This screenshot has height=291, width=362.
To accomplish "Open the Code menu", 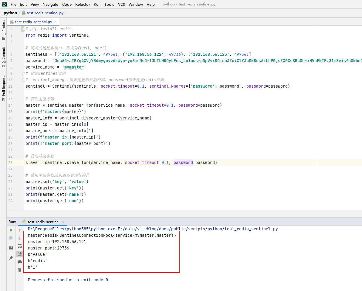I will click(x=67, y=4).
